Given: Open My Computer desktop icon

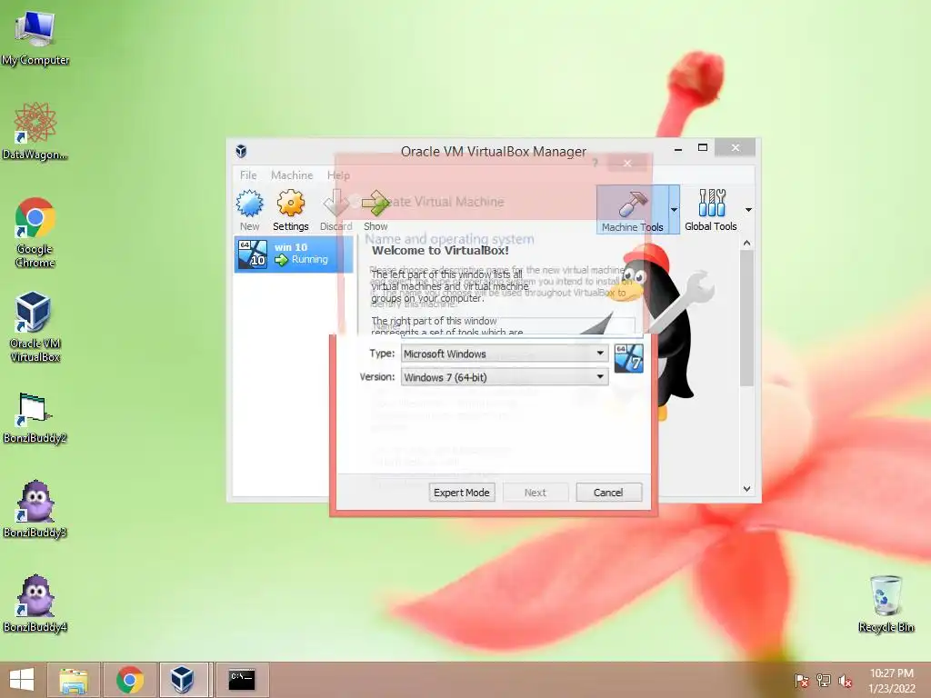Looking at the screenshot, I should pyautogui.click(x=35, y=36).
